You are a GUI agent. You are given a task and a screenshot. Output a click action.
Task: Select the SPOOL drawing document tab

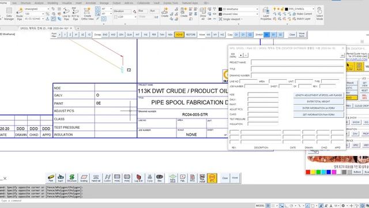(x=46, y=28)
